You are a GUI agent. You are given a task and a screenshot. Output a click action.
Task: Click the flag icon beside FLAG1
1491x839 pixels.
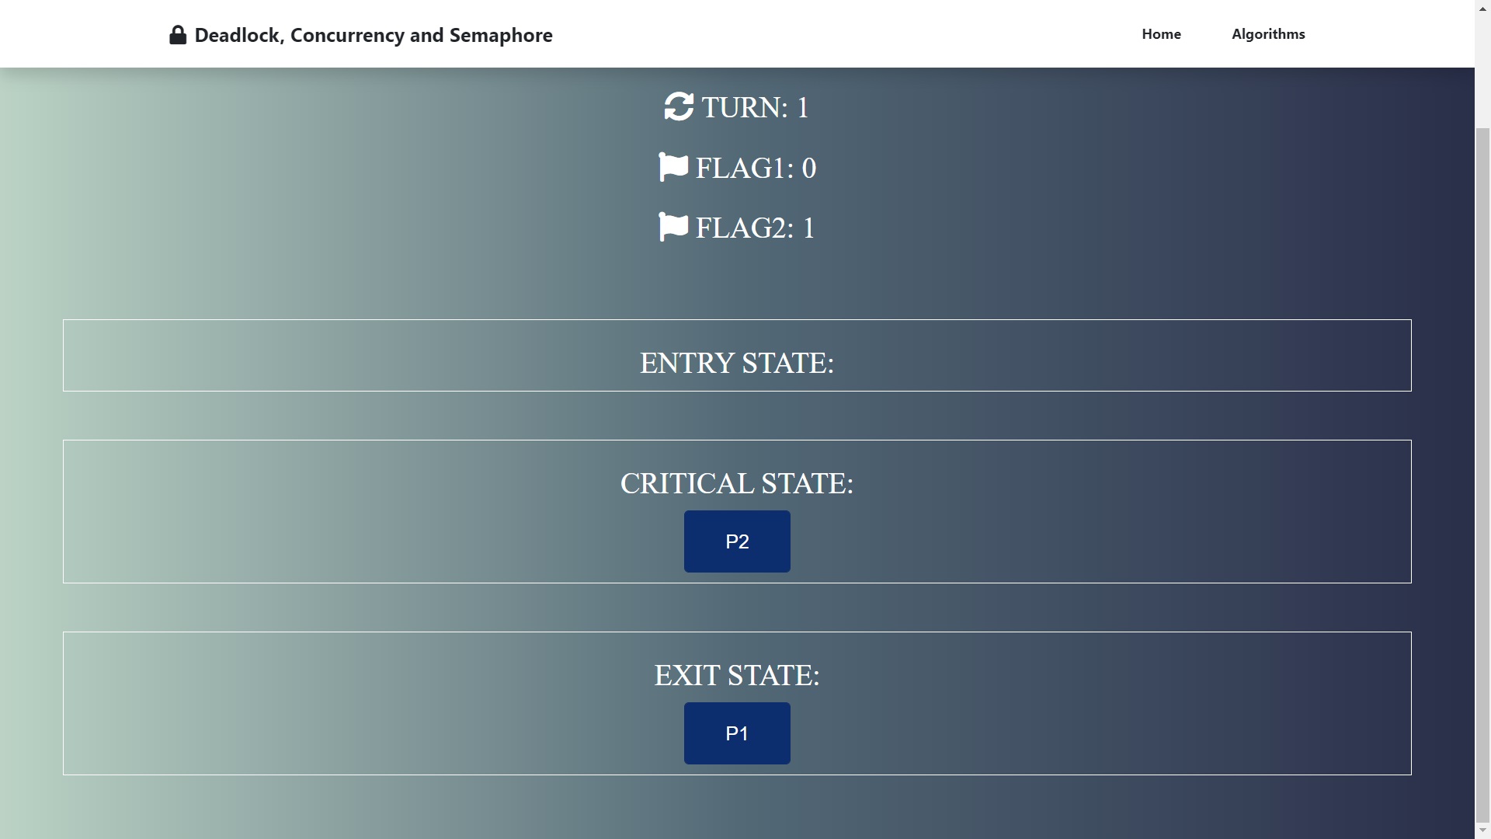[x=673, y=167]
